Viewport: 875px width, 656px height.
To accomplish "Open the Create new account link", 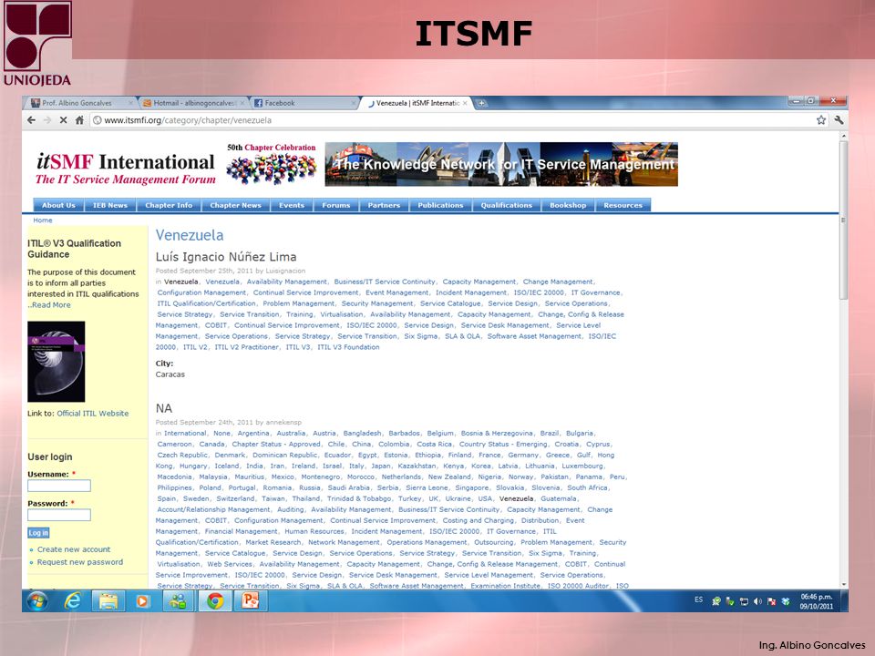I will (74, 549).
